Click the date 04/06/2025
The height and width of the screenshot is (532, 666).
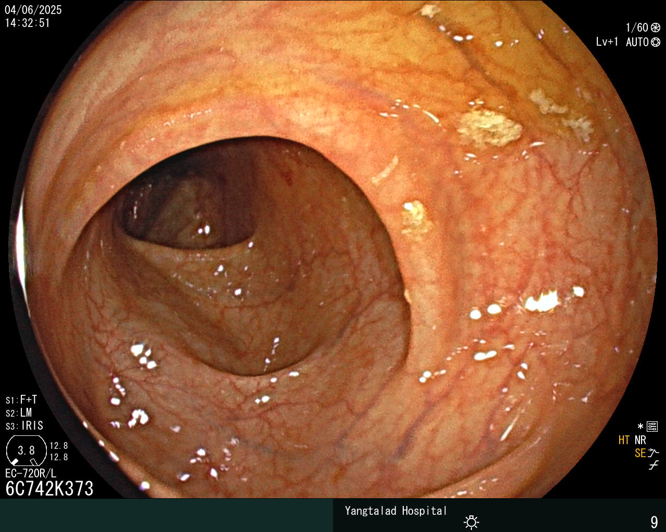pos(33,10)
